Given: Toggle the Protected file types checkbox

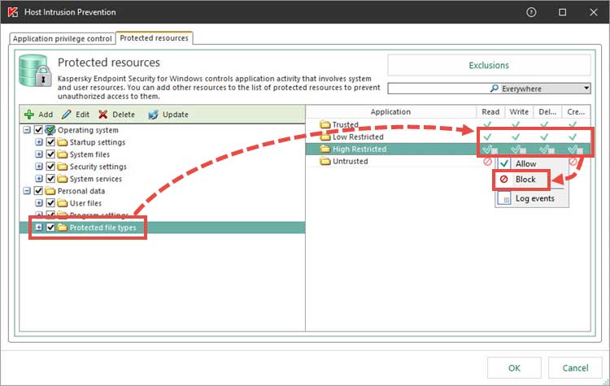Looking at the screenshot, I should [x=50, y=227].
